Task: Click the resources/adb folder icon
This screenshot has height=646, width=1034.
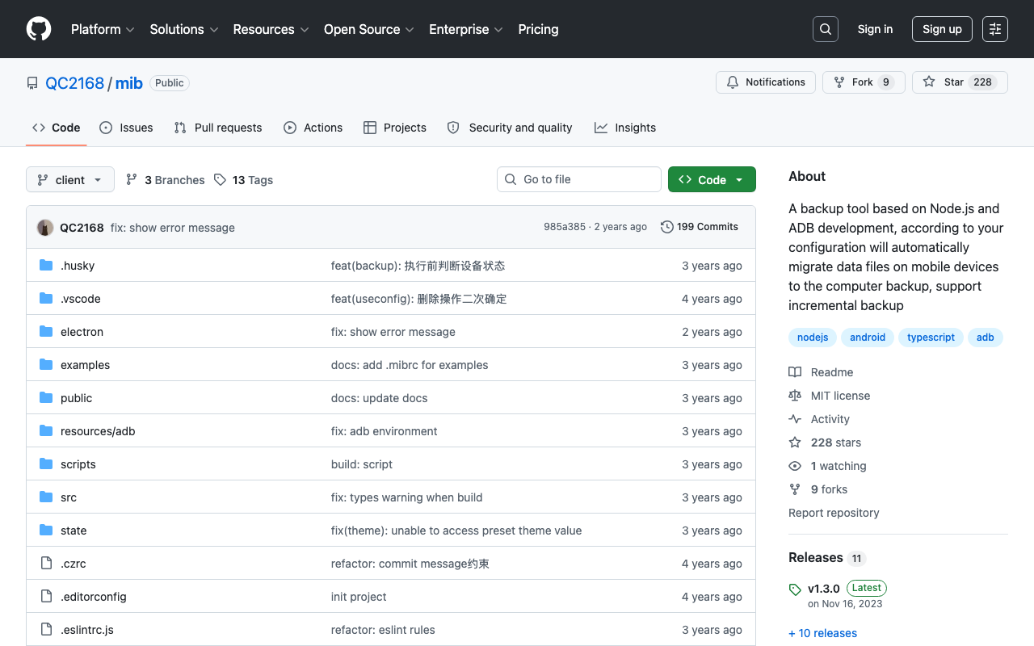Action: 46,431
